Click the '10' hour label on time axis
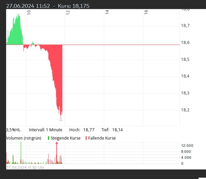The height and width of the screenshot is (179, 206). click(29, 12)
